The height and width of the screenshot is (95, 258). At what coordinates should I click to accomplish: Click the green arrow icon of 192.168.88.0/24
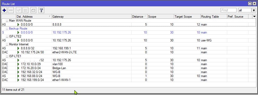[x=18, y=76]
